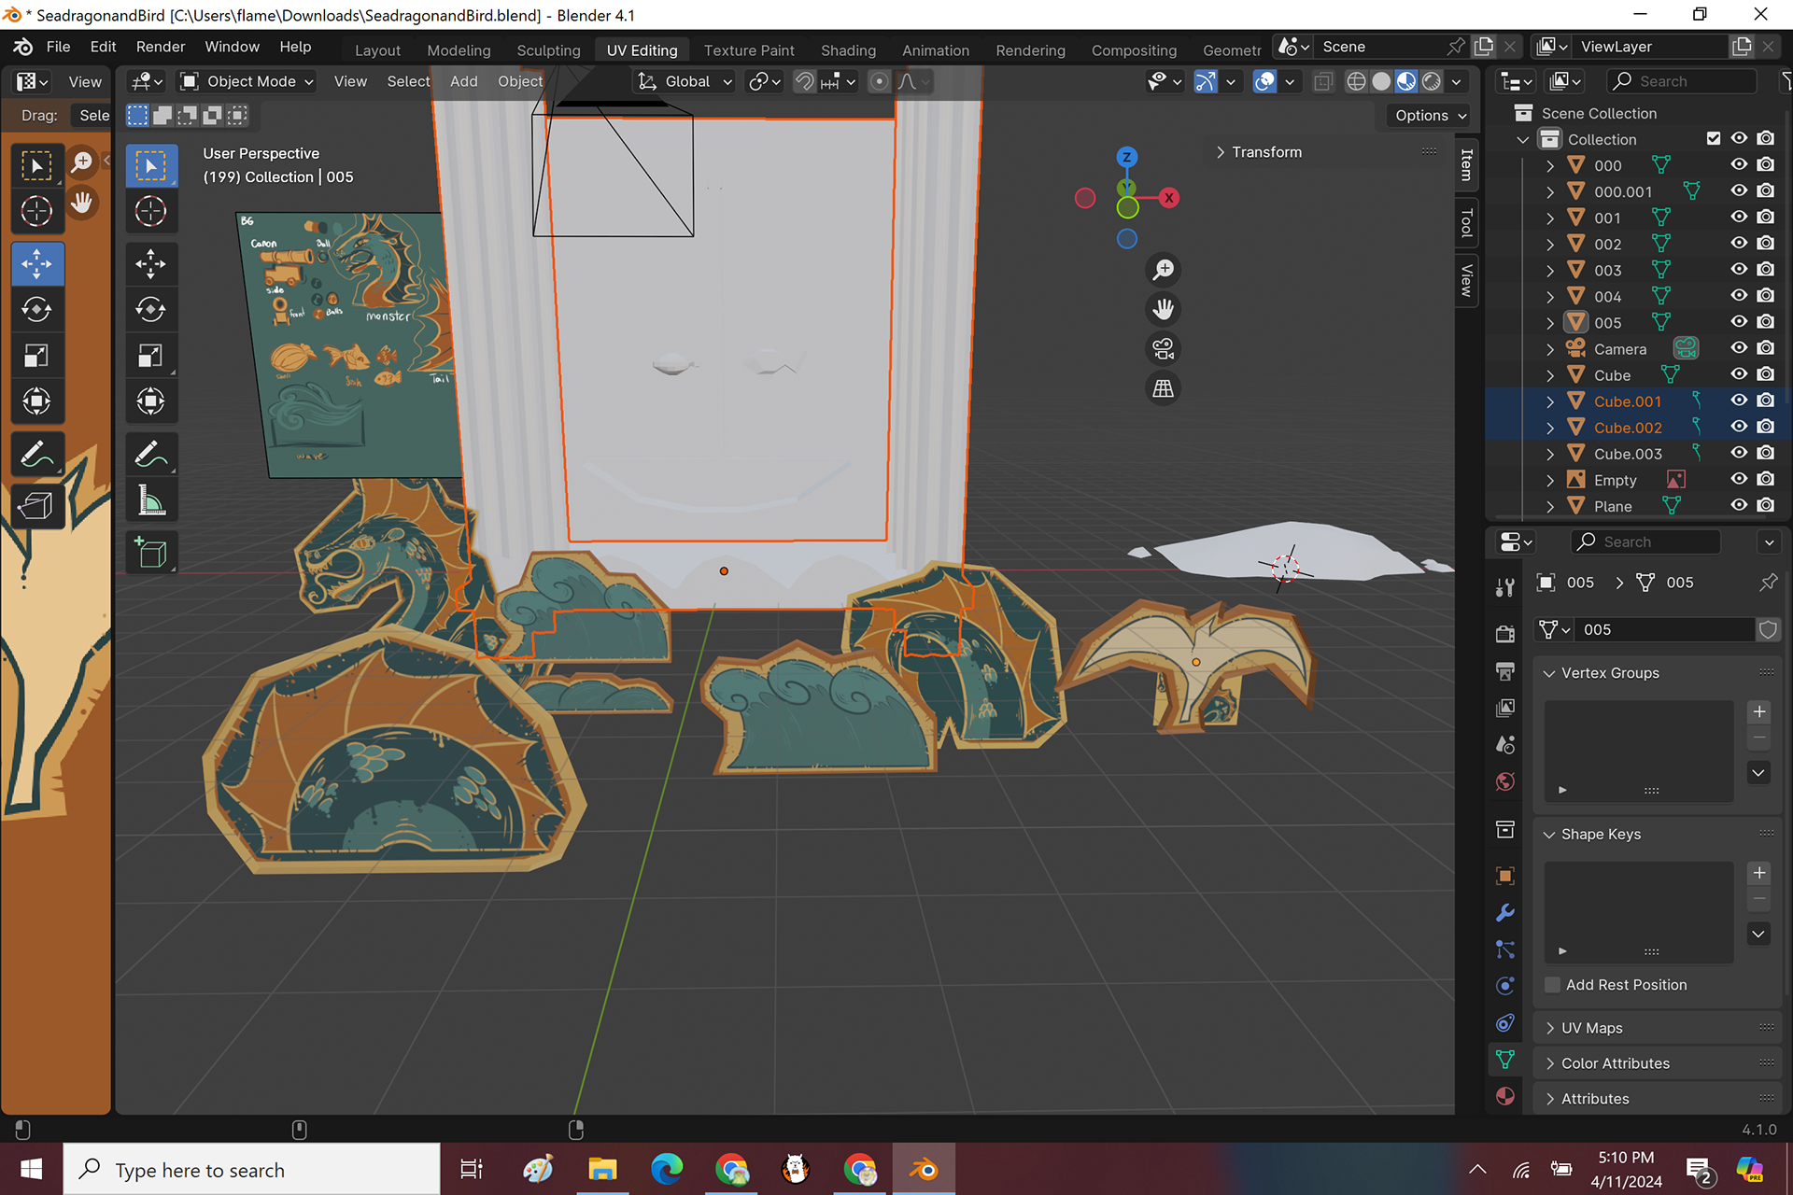Hide object 000 in viewport
Screen dimensions: 1793x1195
pyautogui.click(x=1739, y=164)
